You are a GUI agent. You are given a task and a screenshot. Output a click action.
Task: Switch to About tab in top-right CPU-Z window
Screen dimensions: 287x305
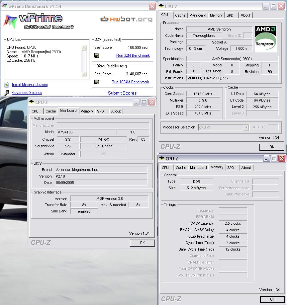(245, 15)
